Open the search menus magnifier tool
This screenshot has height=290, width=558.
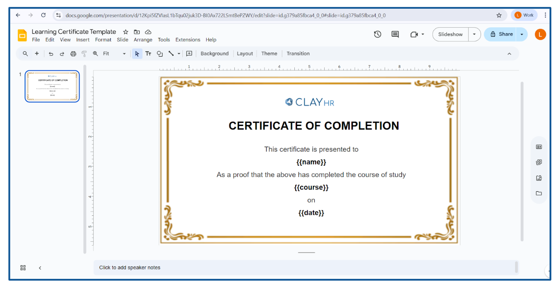pos(26,54)
